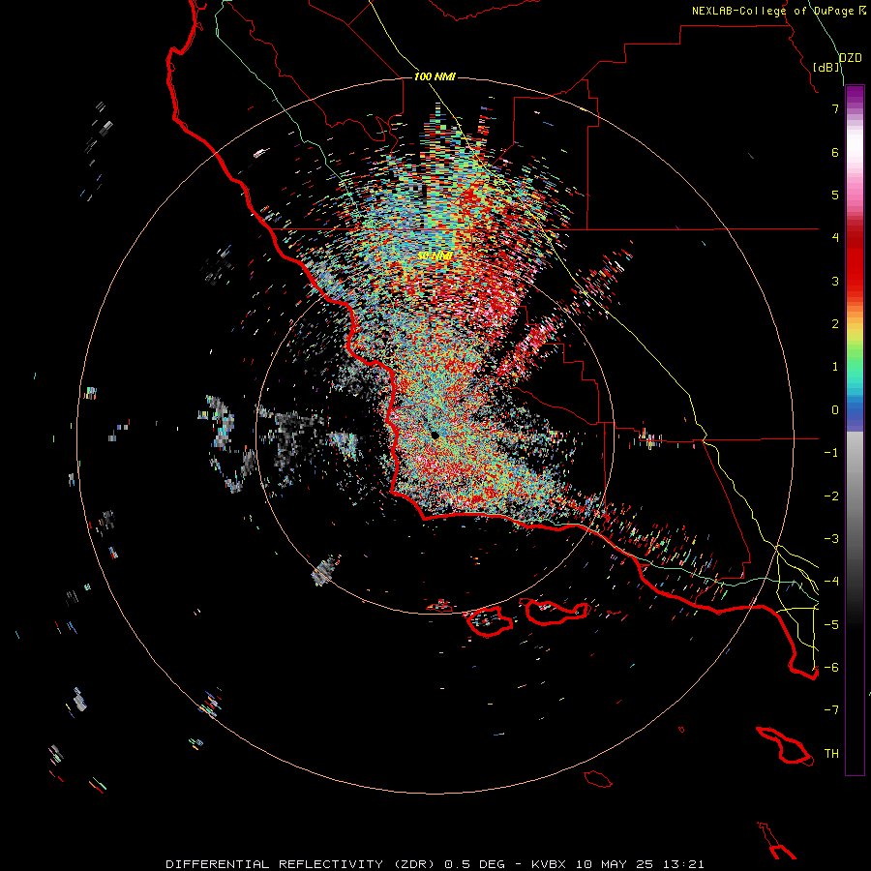Click the black radar site dot
The image size is (871, 871).
tap(435, 435)
